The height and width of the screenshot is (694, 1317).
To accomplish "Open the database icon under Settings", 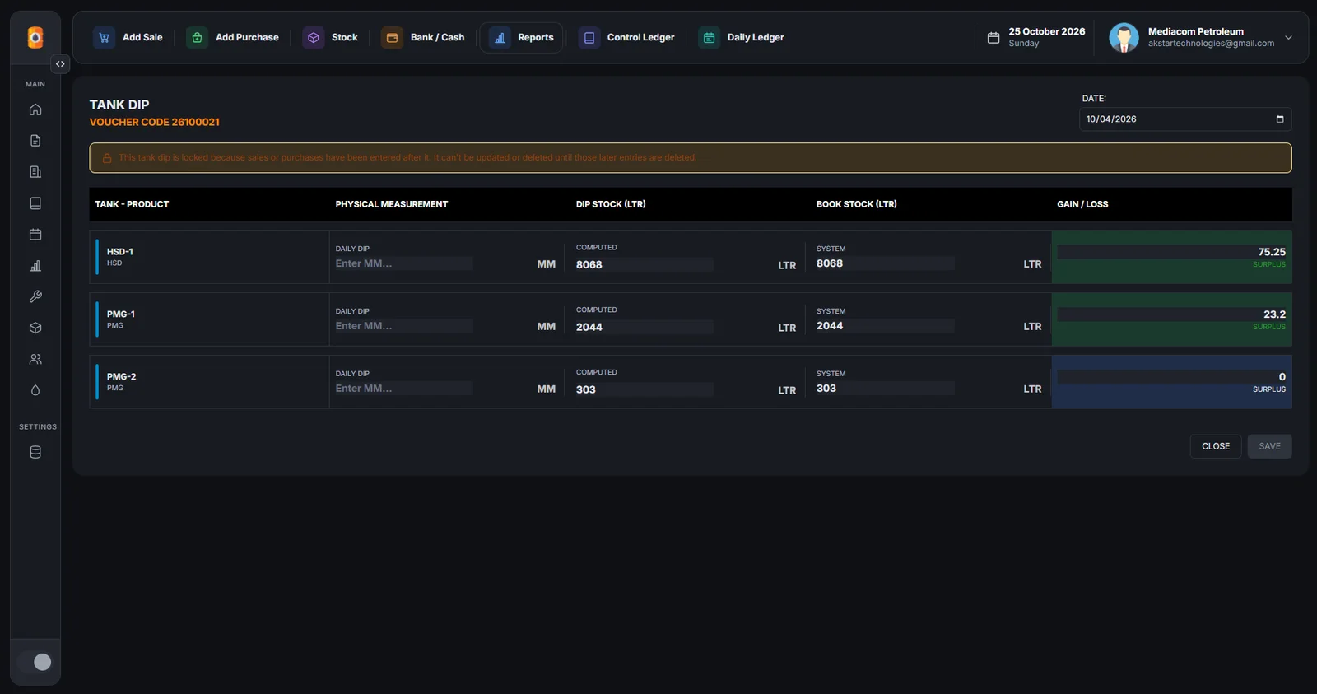I will pyautogui.click(x=35, y=452).
